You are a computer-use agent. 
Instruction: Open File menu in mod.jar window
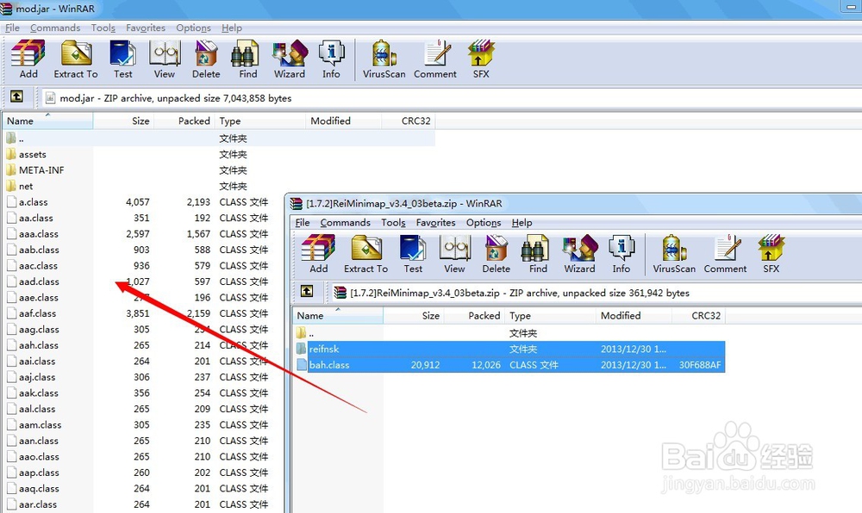(x=12, y=28)
